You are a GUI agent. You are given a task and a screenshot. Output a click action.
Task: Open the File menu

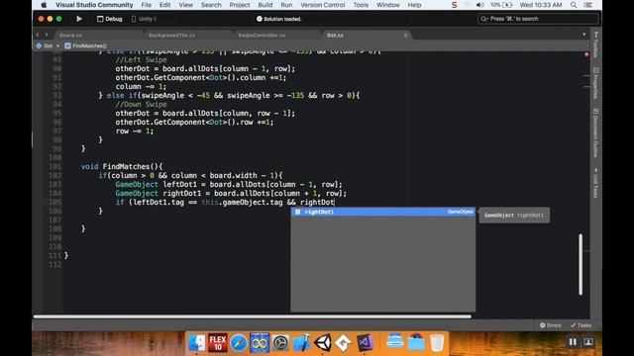(147, 5)
